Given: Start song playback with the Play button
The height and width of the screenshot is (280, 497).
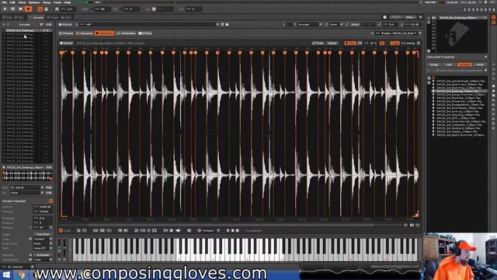Looking at the screenshot, I should tap(5, 9).
